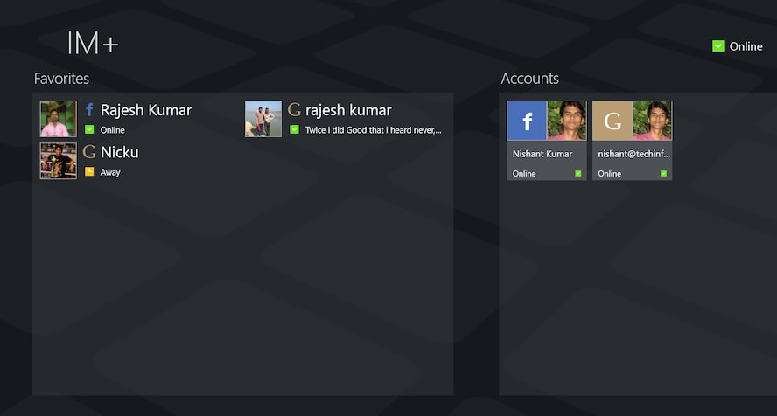Click the green status indicator on nishant@techinf account

[663, 174]
